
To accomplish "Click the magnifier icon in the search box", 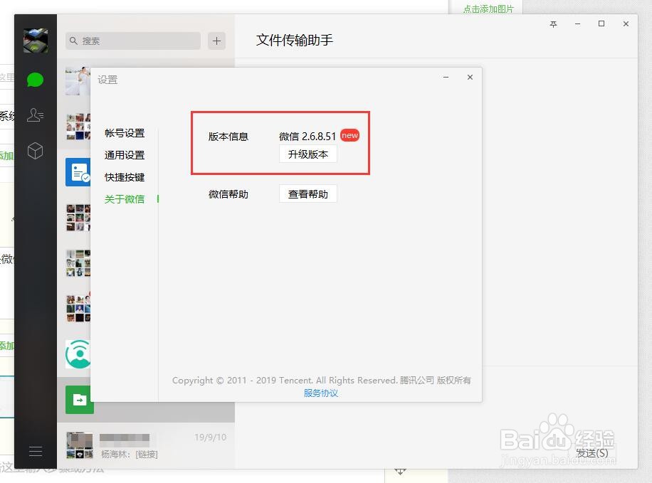I will pos(74,41).
